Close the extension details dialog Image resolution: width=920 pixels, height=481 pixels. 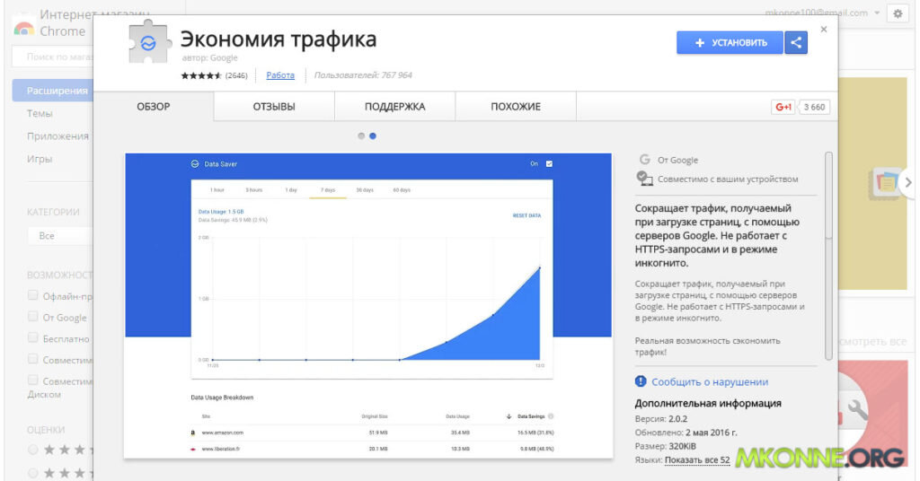coord(824,30)
